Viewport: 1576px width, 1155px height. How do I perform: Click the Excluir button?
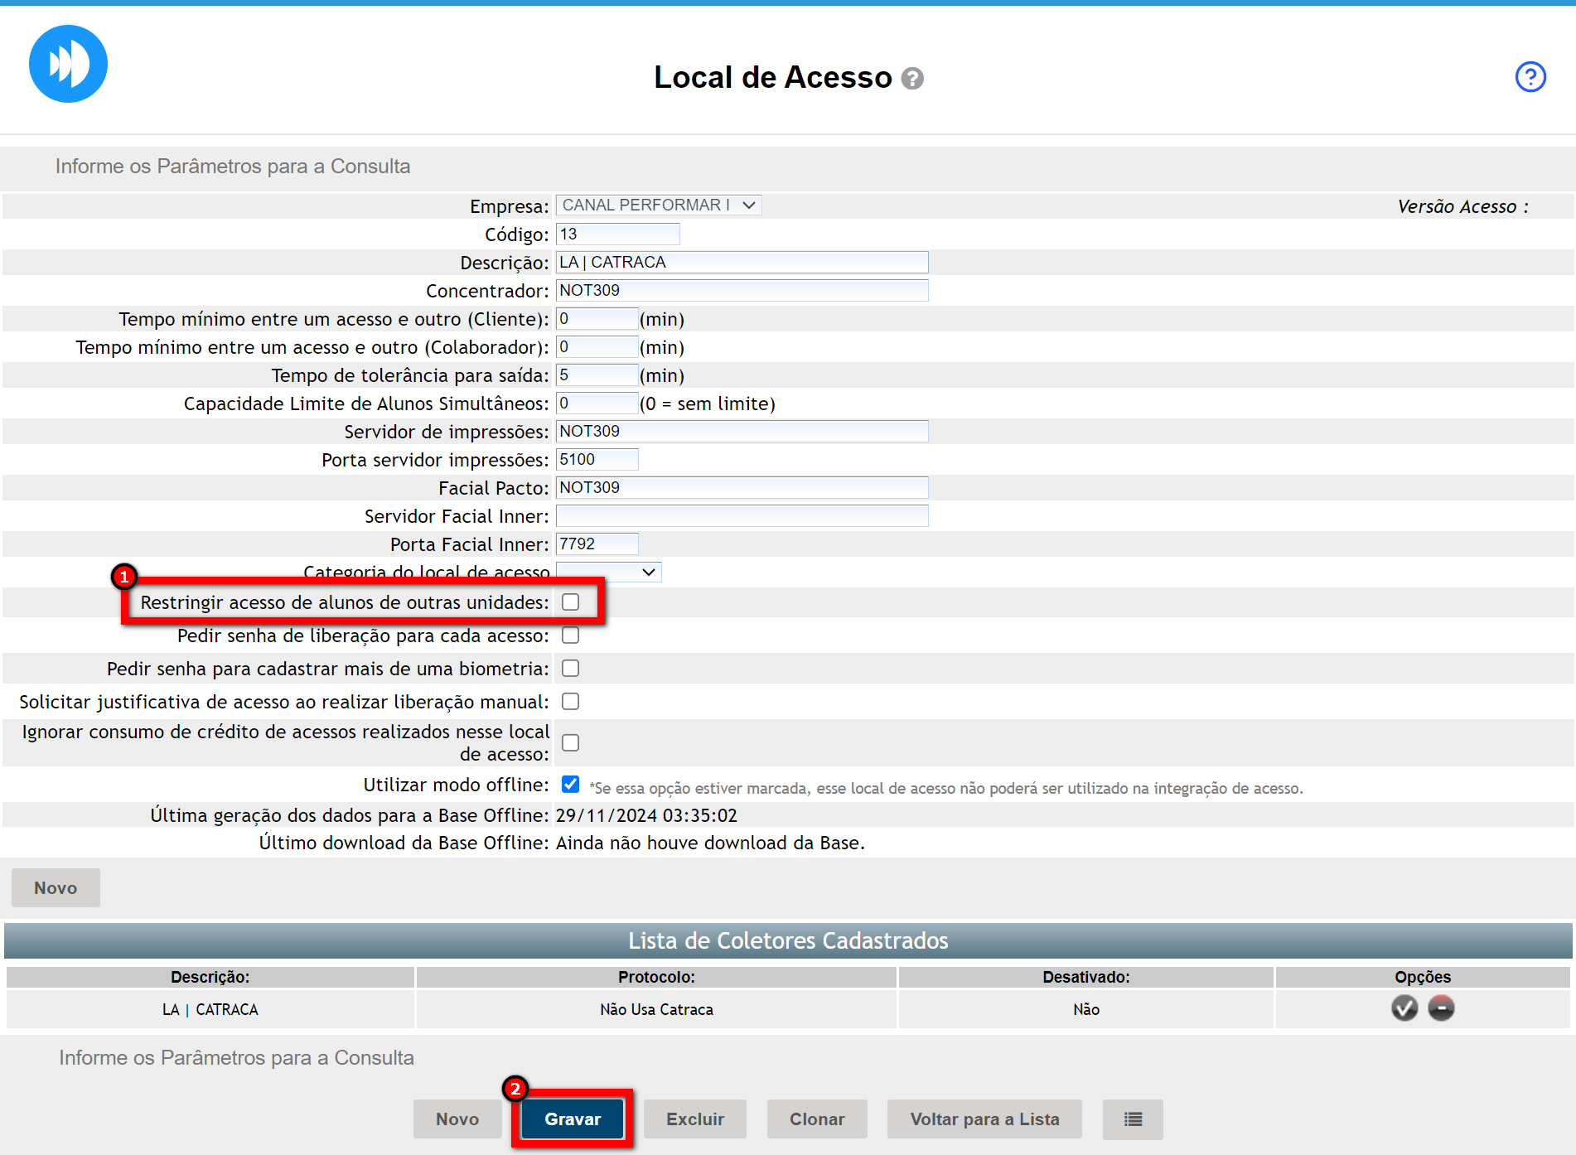point(694,1119)
